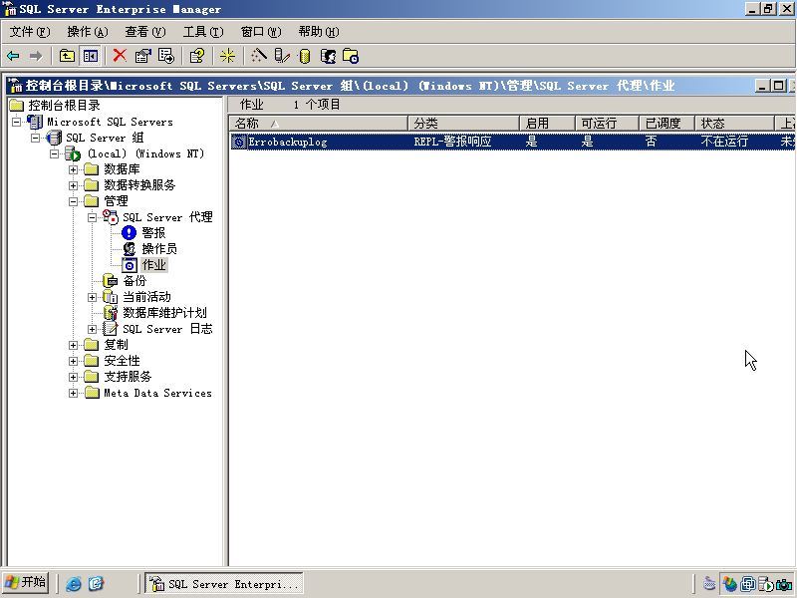Expand the 数据库 folder

coord(73,169)
